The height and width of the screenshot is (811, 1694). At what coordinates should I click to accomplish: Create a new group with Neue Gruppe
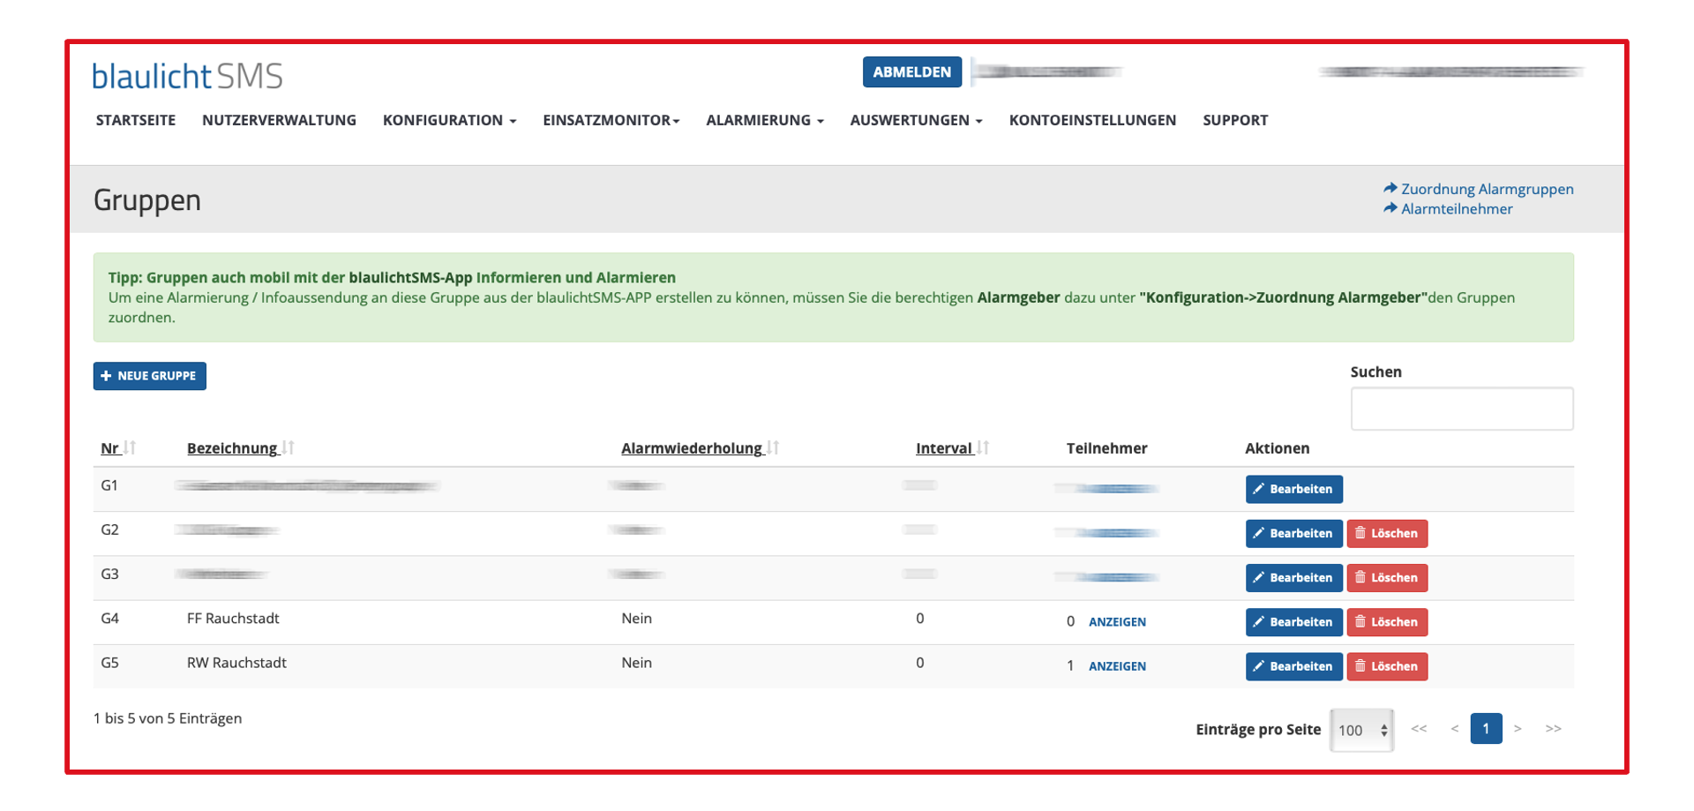coord(150,376)
